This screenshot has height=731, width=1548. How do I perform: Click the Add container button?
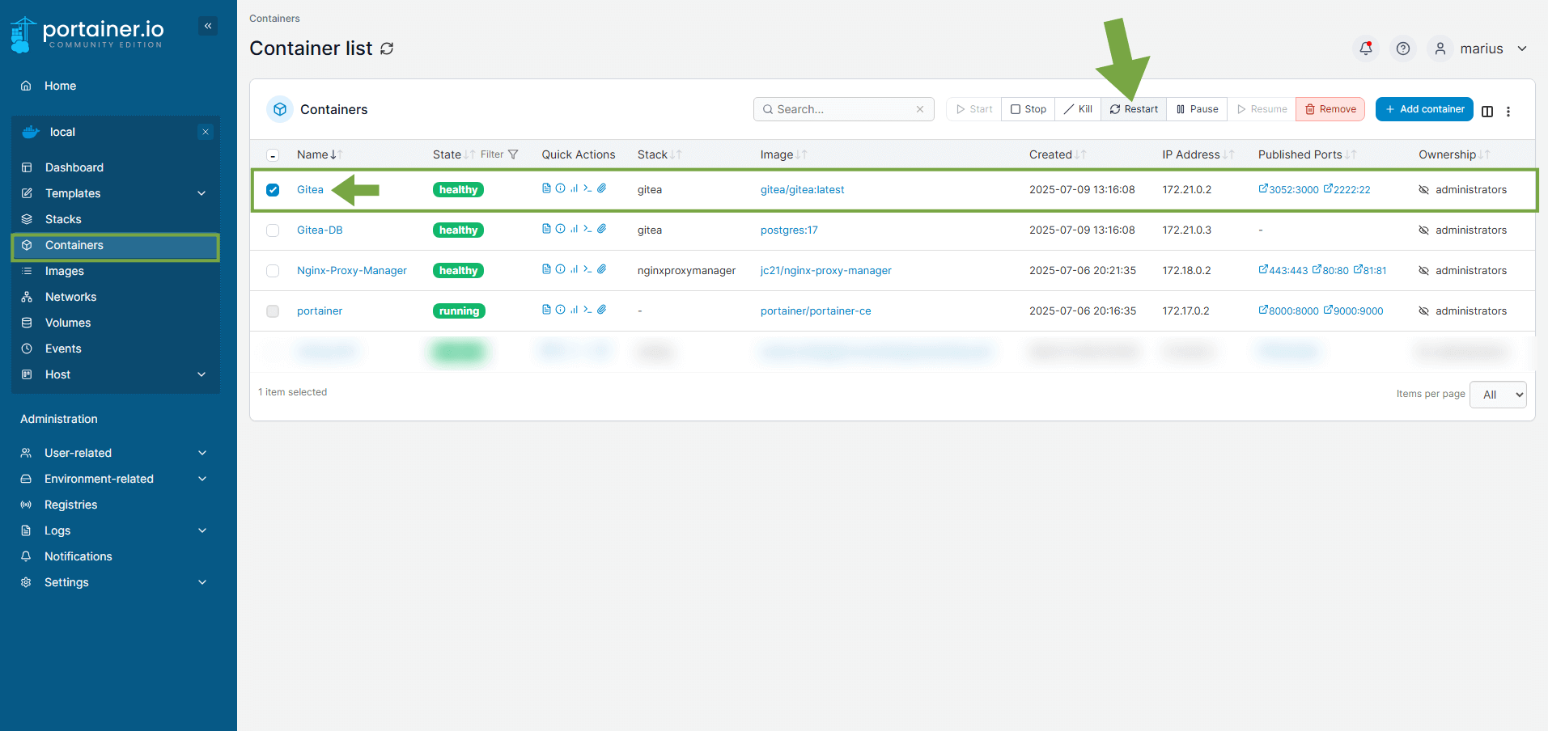1424,109
